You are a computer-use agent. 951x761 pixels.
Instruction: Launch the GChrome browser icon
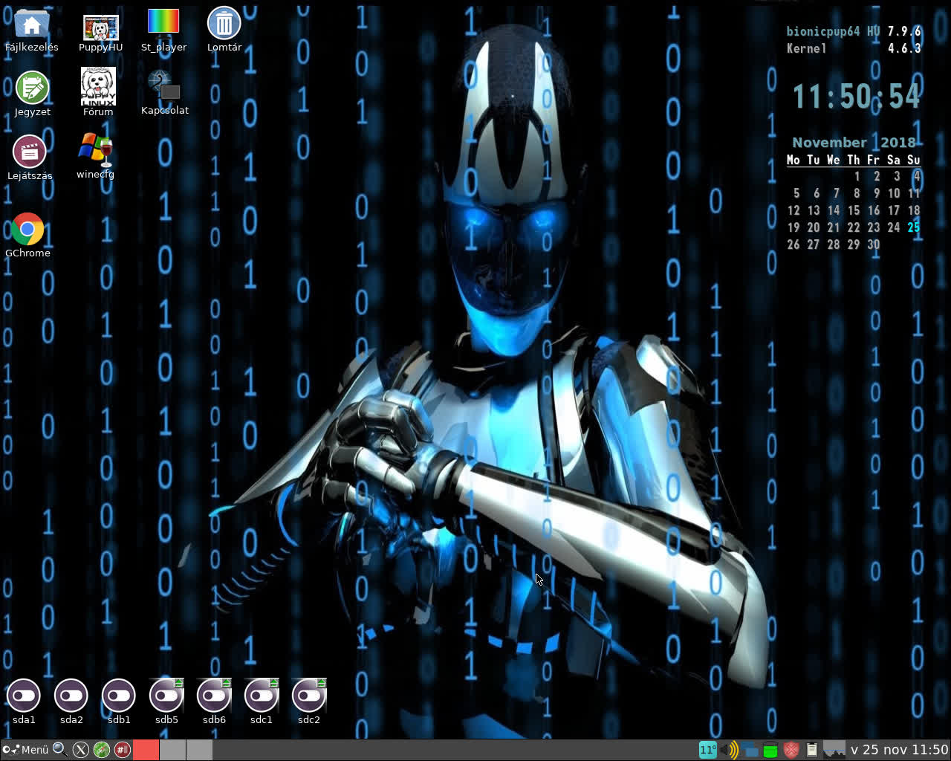[27, 234]
